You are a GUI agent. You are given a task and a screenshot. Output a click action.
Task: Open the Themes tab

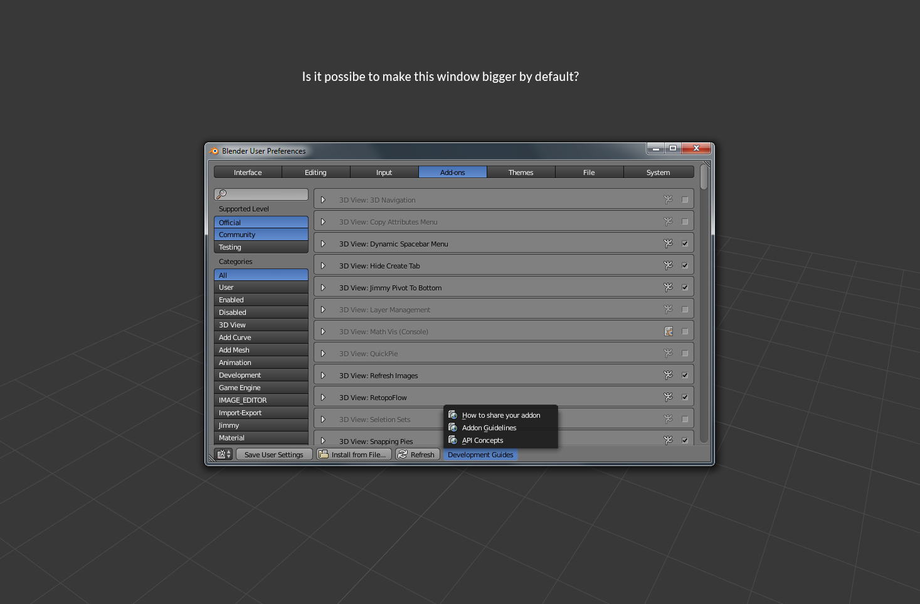pyautogui.click(x=521, y=172)
